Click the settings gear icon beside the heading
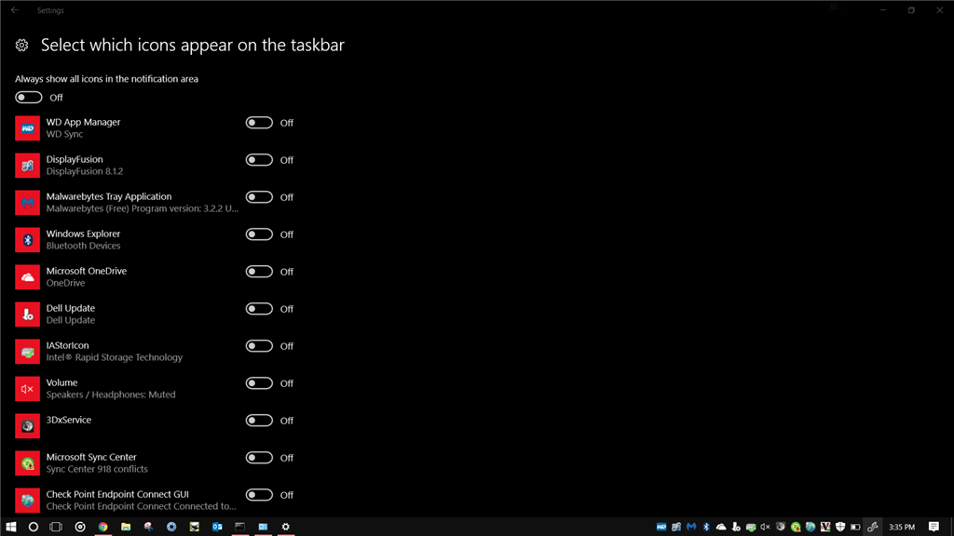Viewport: 954px width, 536px height. pos(22,45)
